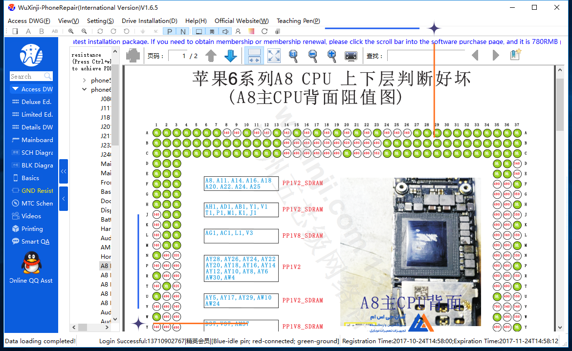
Task: Click the WuXinji logo in sidebar
Action: coord(31,55)
